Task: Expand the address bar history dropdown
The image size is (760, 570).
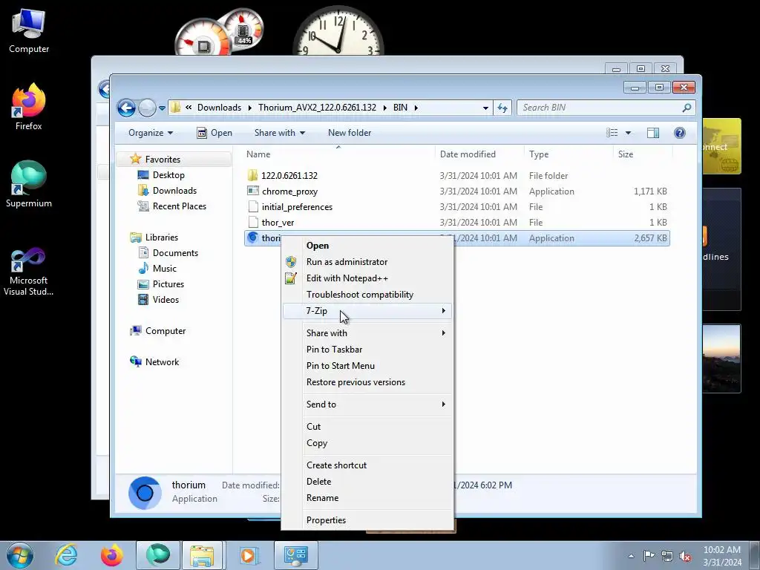Action: coord(485,108)
